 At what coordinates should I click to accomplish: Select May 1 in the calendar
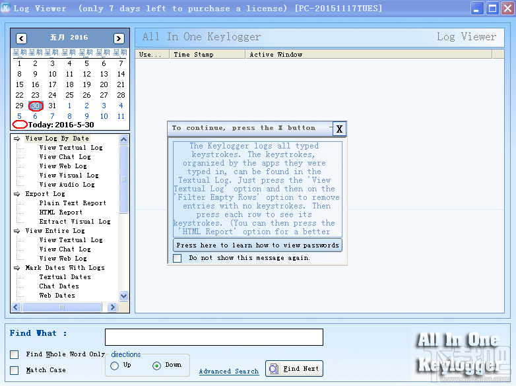pos(19,63)
